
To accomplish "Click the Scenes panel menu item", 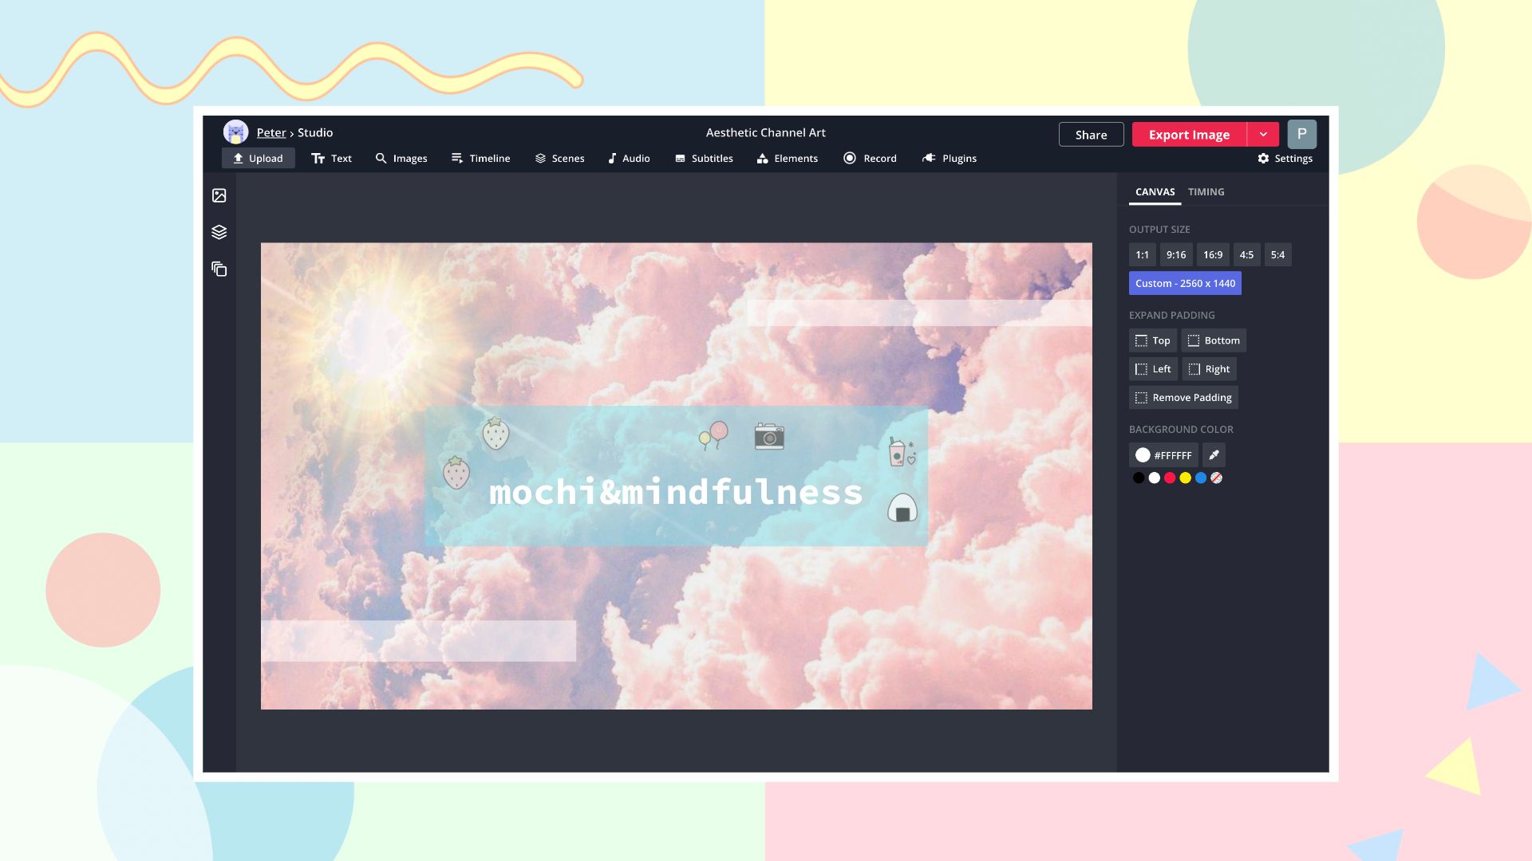I will click(x=559, y=159).
